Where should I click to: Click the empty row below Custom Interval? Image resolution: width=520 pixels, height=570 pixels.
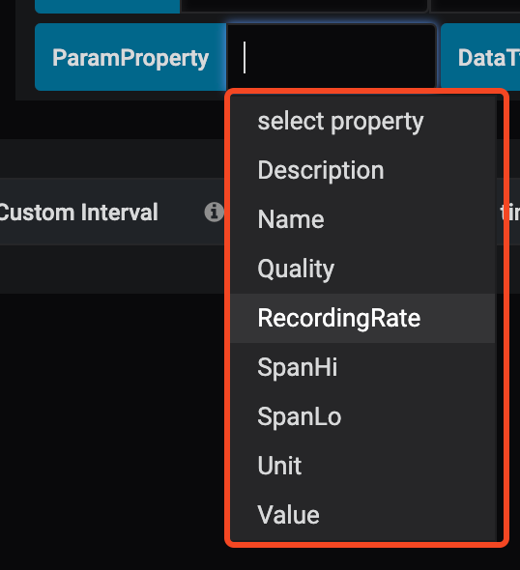pyautogui.click(x=112, y=270)
